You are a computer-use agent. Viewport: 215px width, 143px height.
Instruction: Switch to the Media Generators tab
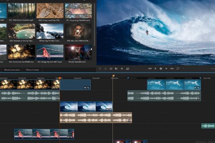point(12,70)
